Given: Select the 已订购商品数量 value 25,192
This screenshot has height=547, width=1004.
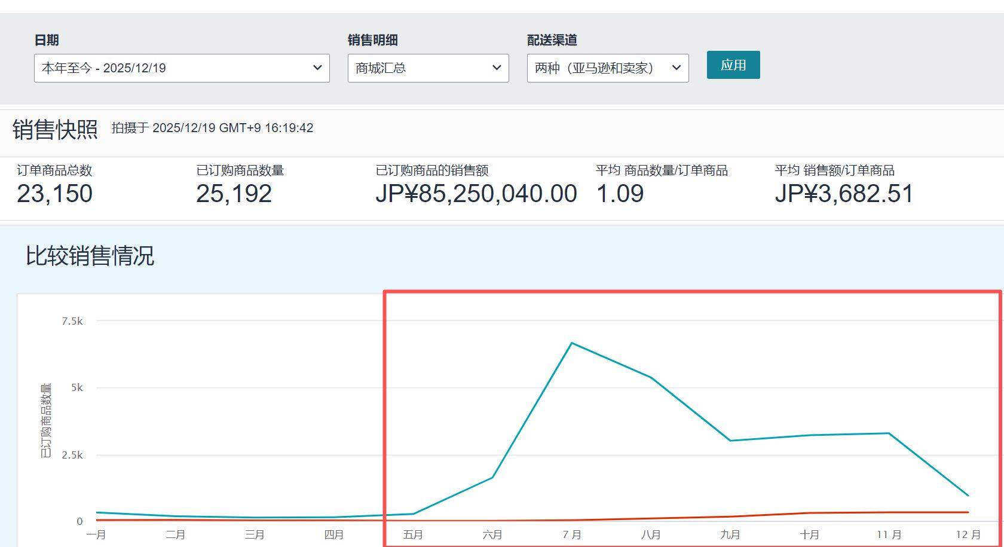Looking at the screenshot, I should pyautogui.click(x=234, y=194).
